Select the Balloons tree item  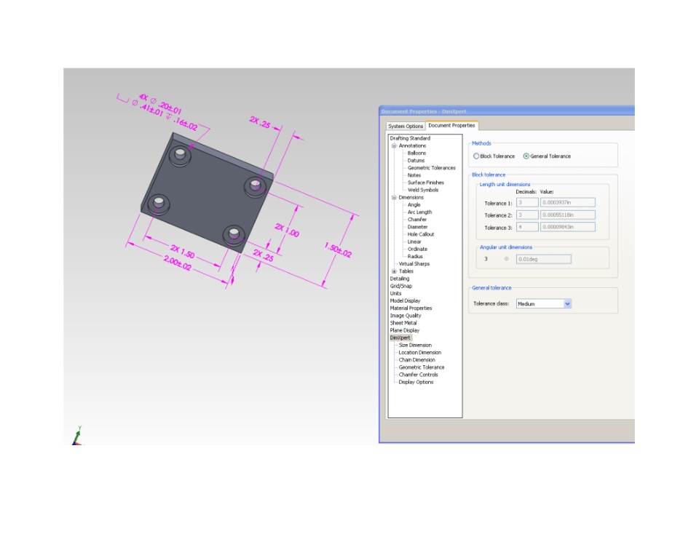(x=416, y=153)
